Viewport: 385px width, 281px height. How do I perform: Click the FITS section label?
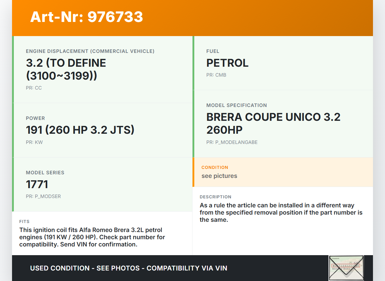pos(24,221)
